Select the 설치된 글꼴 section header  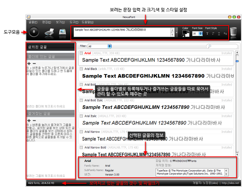tap(50, 46)
